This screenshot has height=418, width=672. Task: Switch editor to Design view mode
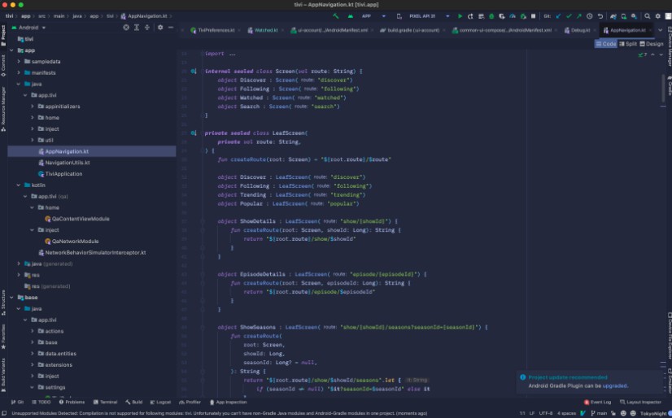(x=652, y=44)
